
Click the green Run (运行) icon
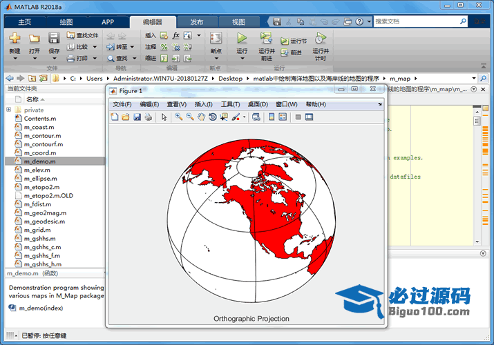tap(242, 38)
